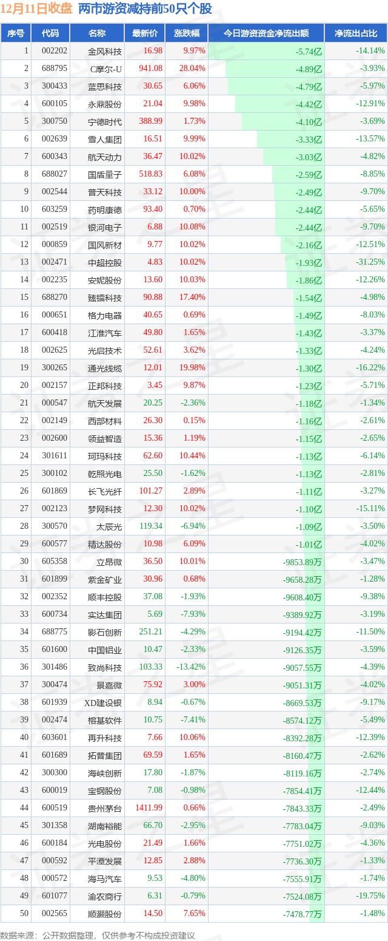Select stock name 乾照光电
The width and height of the screenshot is (388, 941).
click(x=105, y=474)
